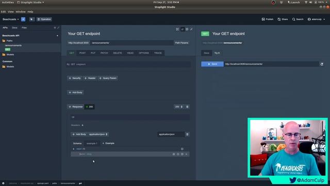Select the OPTIONS method tab

pyautogui.click(x=144, y=53)
